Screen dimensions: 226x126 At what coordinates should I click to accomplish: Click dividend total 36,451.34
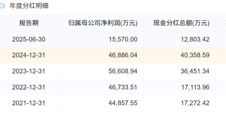195,71
